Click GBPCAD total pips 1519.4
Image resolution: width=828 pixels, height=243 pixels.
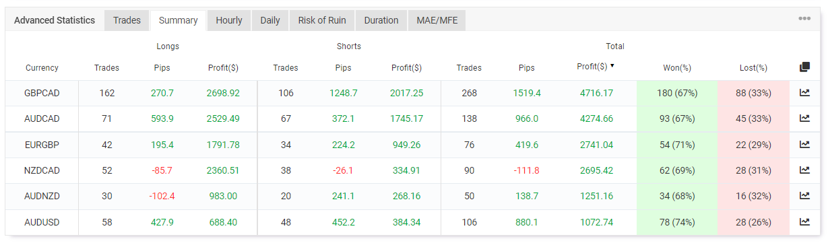tap(527, 93)
